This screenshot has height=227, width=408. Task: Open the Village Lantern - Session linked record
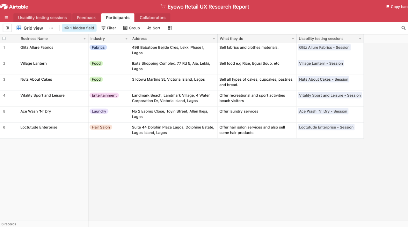(321, 63)
